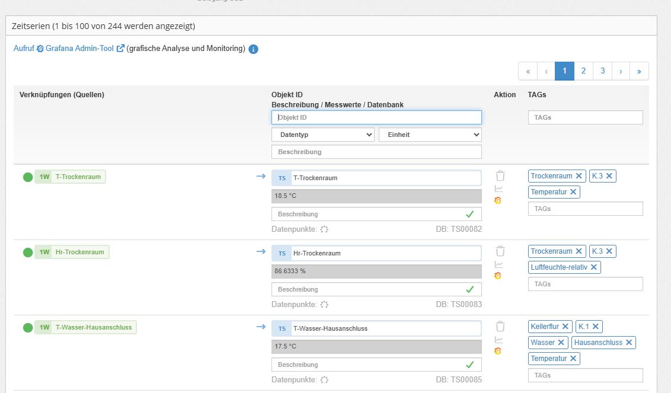Add tag in T-Wasser-Hausanschluss TAGs field
671x393 pixels.
click(x=586, y=375)
